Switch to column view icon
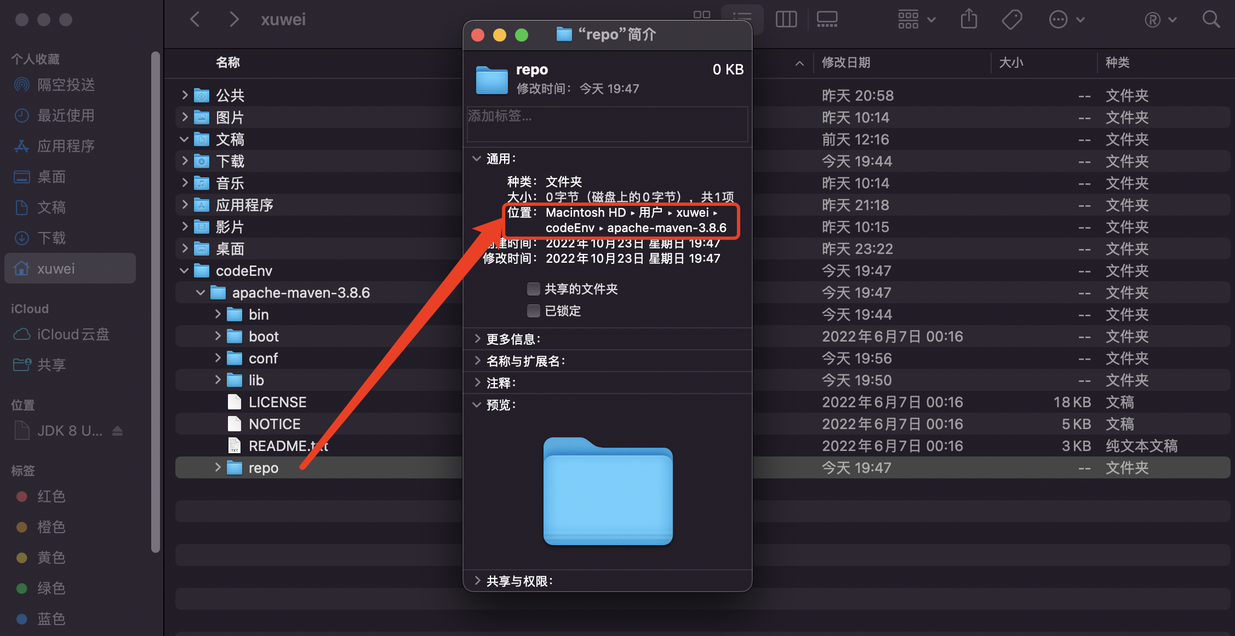 (786, 20)
